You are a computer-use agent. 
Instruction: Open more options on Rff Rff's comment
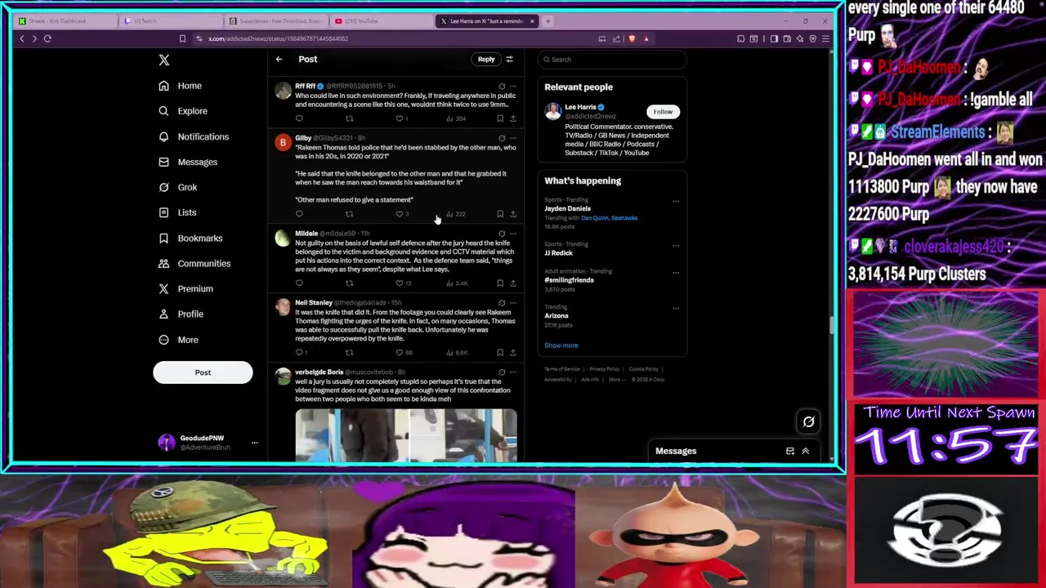[513, 86]
